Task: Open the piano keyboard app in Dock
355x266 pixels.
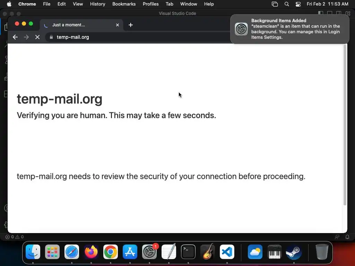Action: pos(275,252)
